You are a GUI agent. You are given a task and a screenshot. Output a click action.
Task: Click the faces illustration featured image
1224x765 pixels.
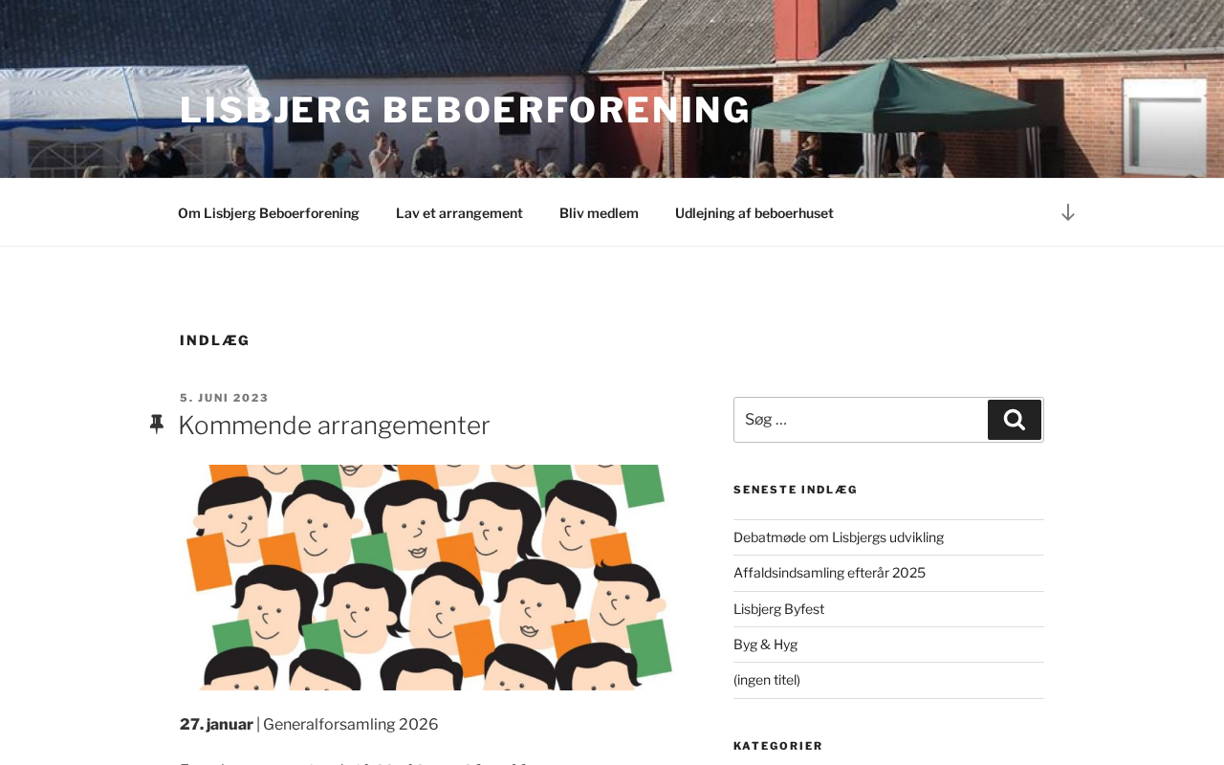click(x=428, y=578)
